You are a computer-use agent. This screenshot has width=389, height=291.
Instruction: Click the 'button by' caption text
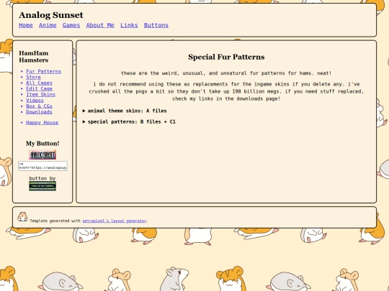point(43,178)
